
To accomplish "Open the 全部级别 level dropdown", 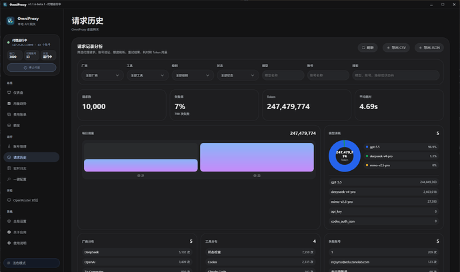I will click(x=193, y=75).
